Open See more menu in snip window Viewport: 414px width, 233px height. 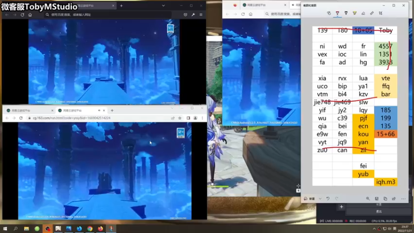tap(403, 199)
